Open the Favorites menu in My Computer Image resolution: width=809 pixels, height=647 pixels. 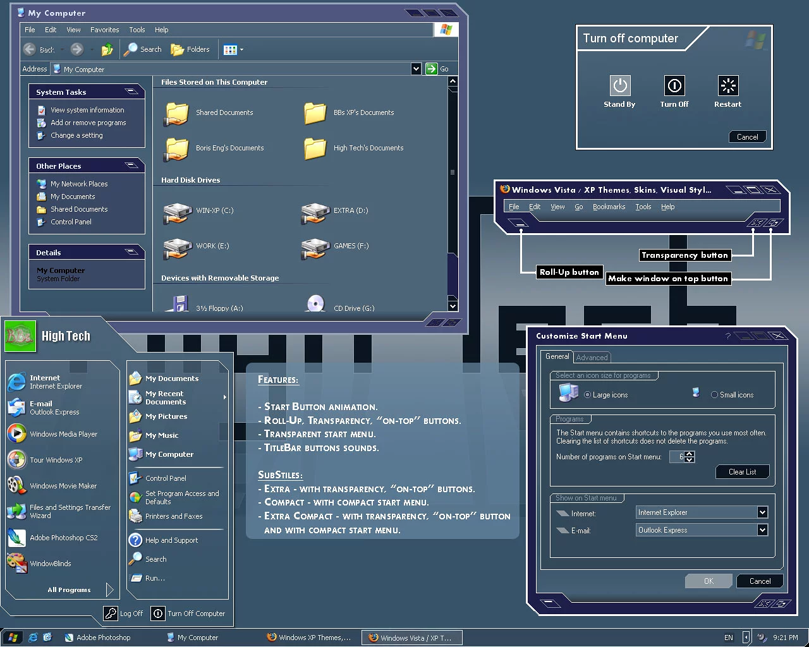click(x=104, y=30)
